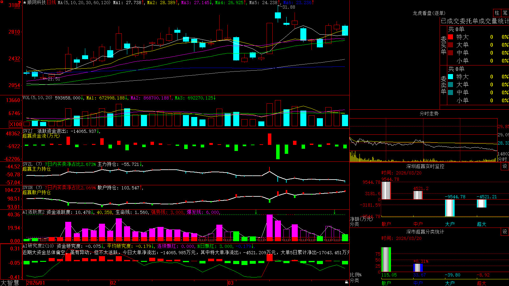Click the 2026/01 date marker on timeline
509x286 pixels.
pyautogui.click(x=36, y=283)
